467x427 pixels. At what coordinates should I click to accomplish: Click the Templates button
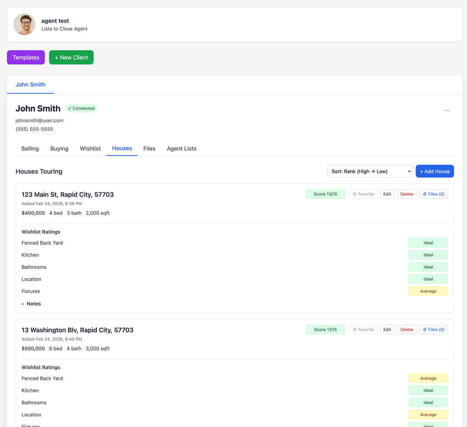[x=26, y=58]
